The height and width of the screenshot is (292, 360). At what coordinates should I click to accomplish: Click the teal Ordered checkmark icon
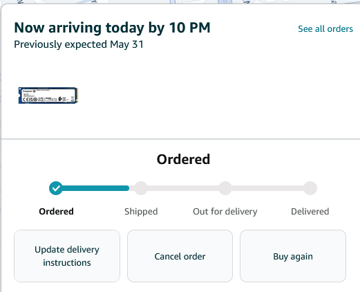coord(56,188)
